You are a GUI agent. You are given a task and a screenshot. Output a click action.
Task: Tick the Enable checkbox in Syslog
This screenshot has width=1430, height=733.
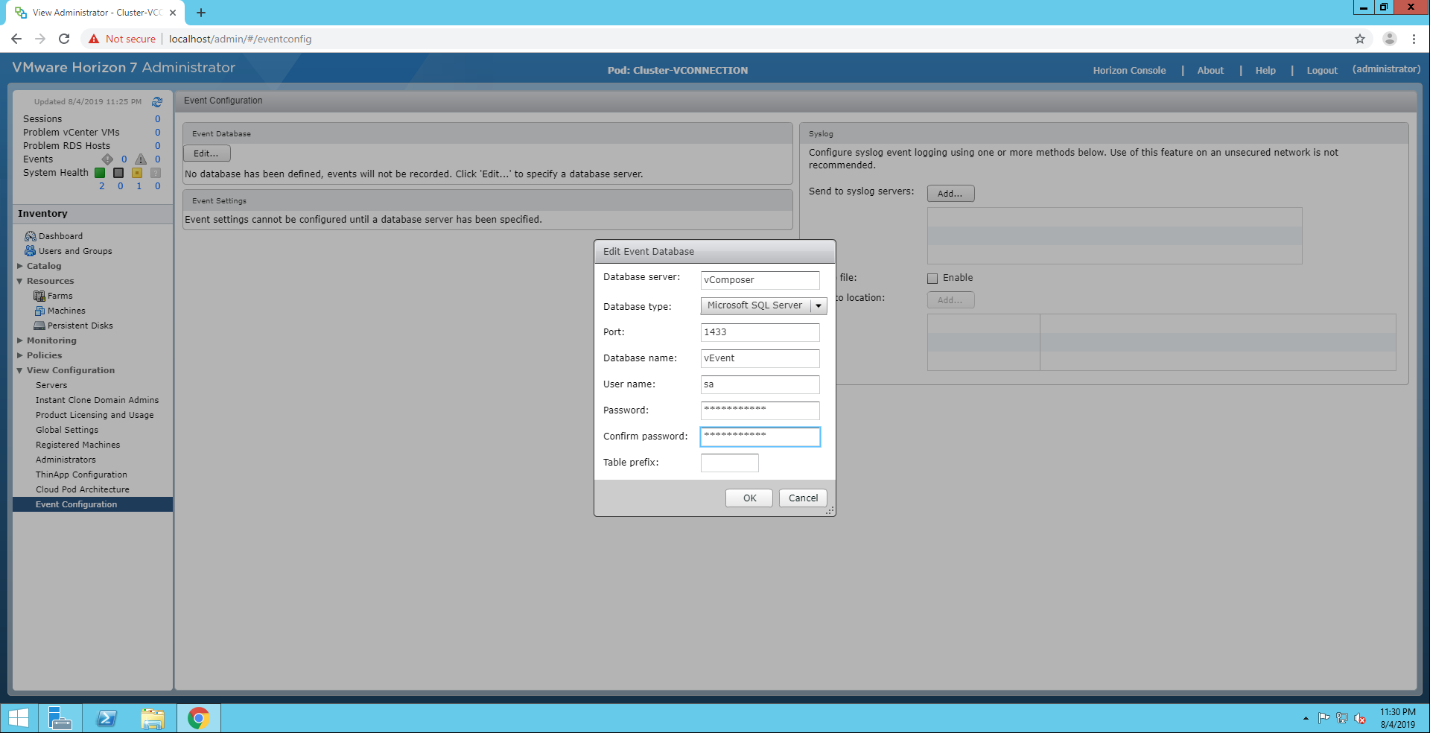pos(932,279)
